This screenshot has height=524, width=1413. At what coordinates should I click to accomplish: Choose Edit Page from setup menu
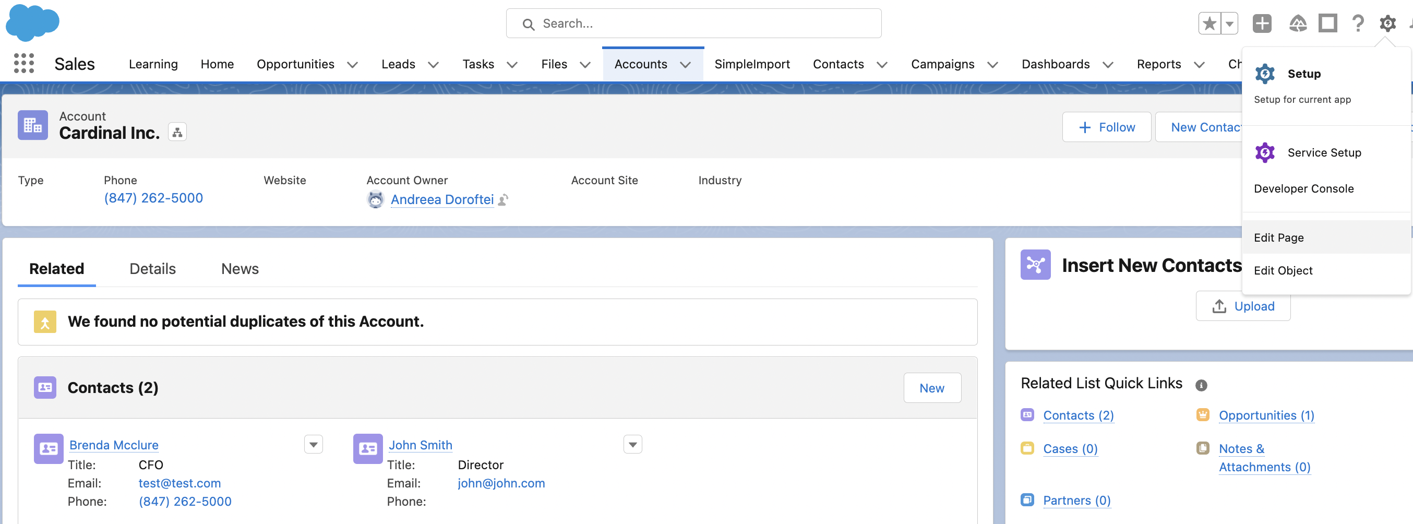click(x=1326, y=237)
